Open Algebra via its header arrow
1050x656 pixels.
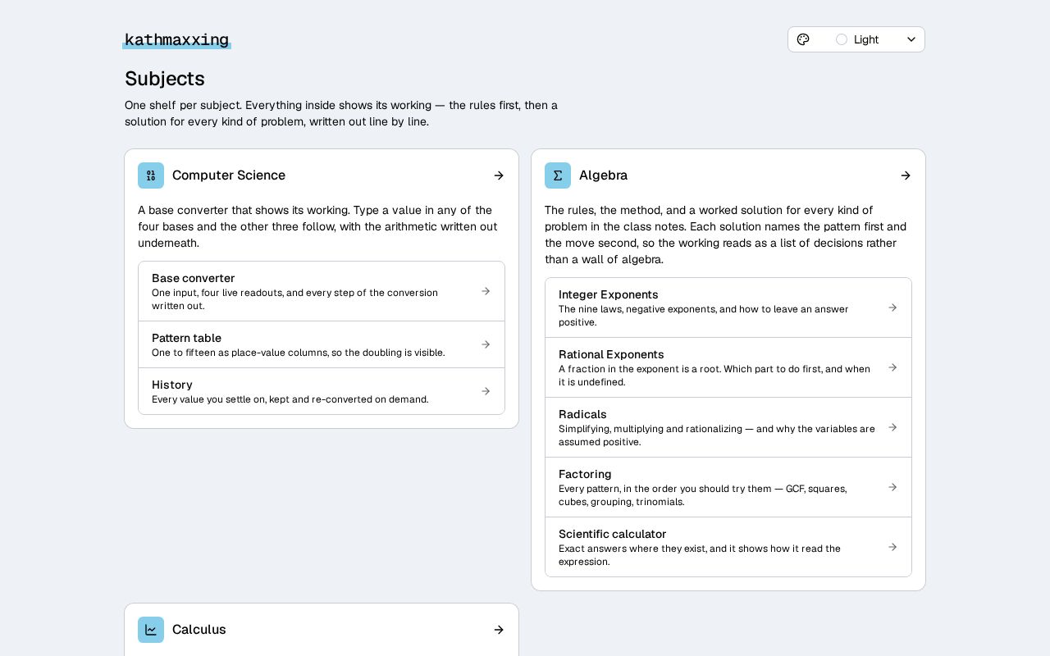coord(906,175)
